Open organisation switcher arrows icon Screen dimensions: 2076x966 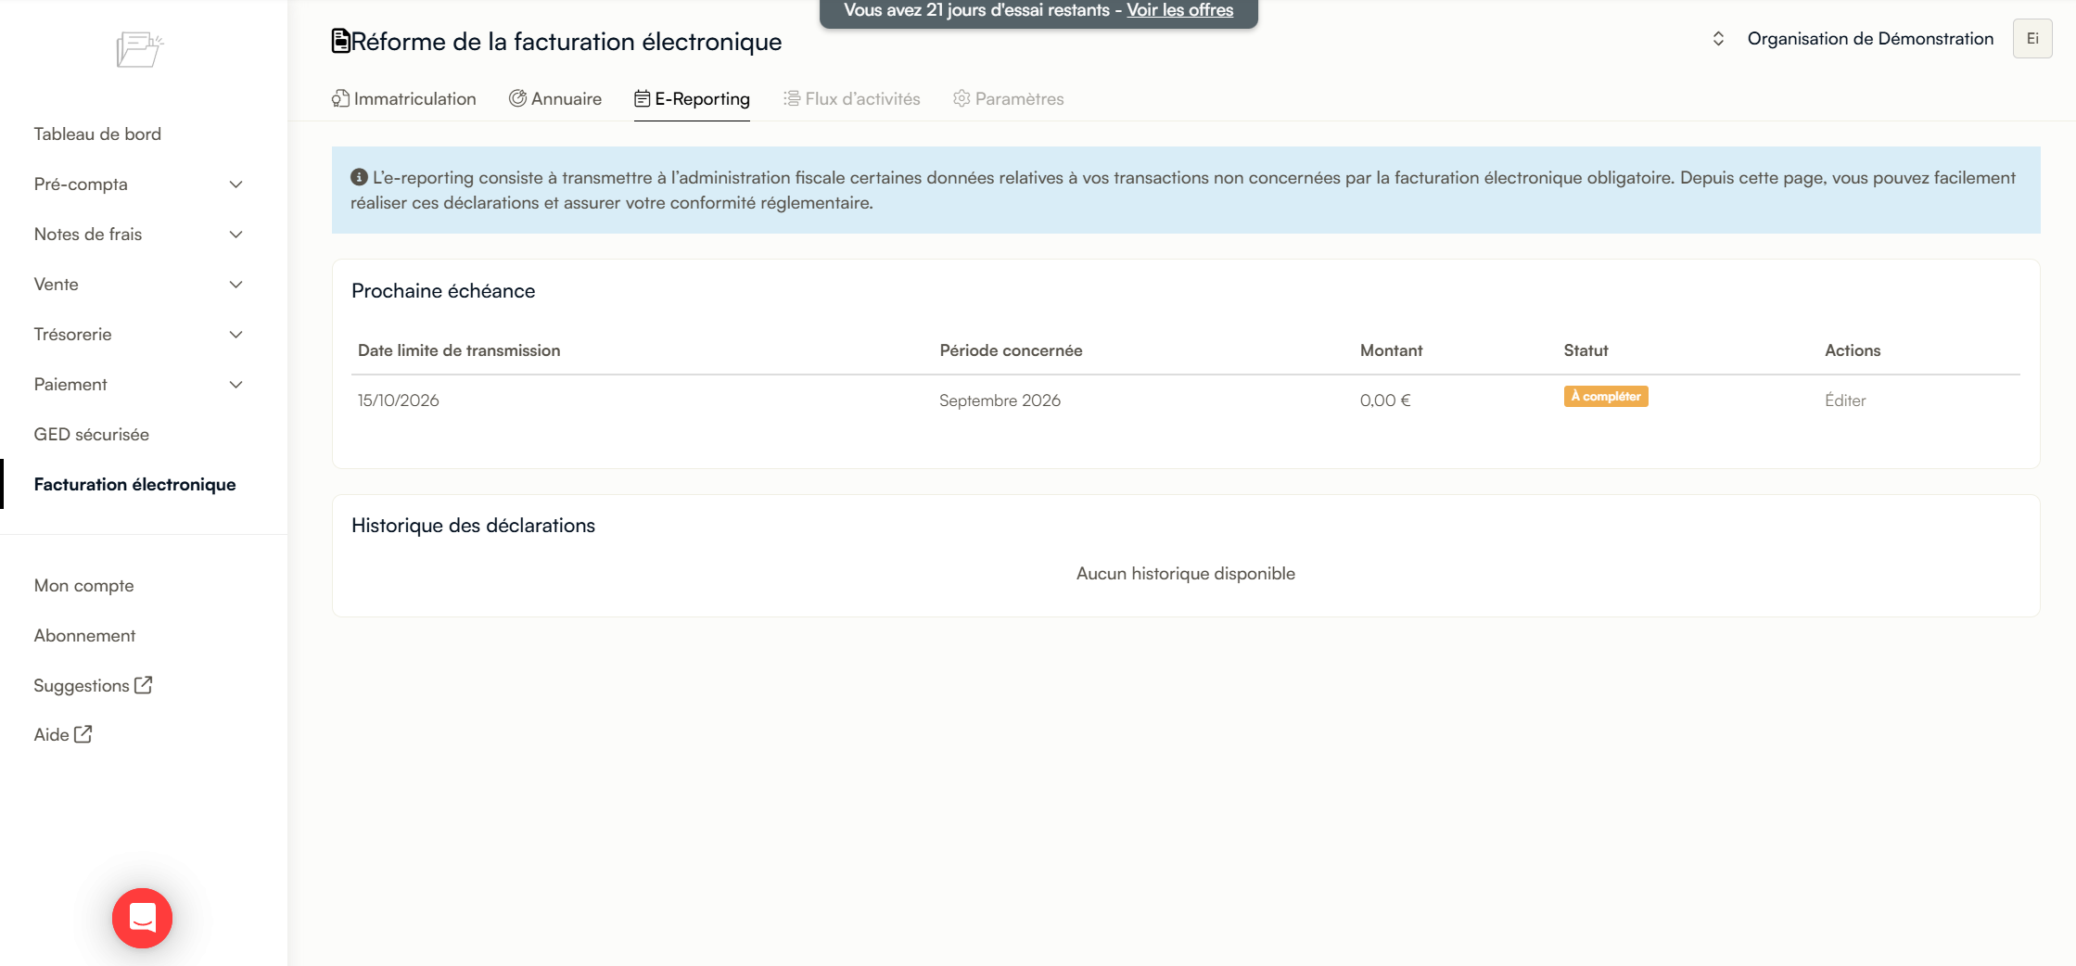1718,38
